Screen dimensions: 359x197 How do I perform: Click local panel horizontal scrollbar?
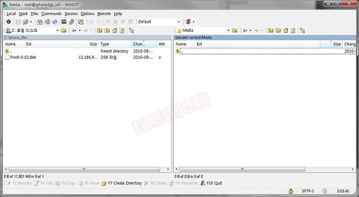point(84,169)
